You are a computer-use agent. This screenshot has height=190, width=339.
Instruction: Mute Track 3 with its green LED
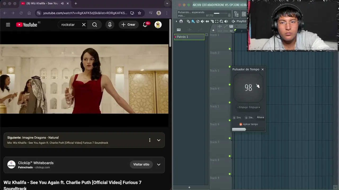click(230, 84)
